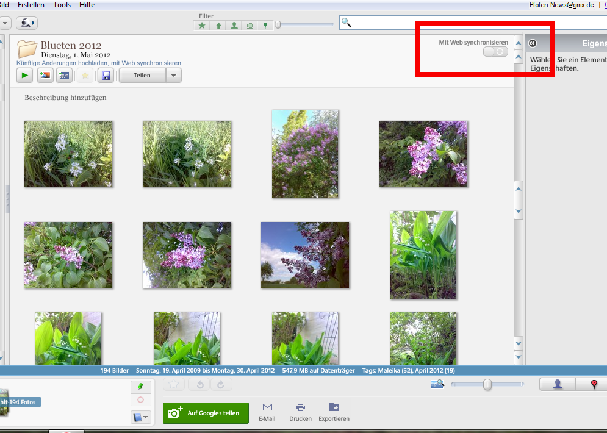Viewport: 607px width, 433px height.
Task: Show the places panel with red pin
Action: 594,384
